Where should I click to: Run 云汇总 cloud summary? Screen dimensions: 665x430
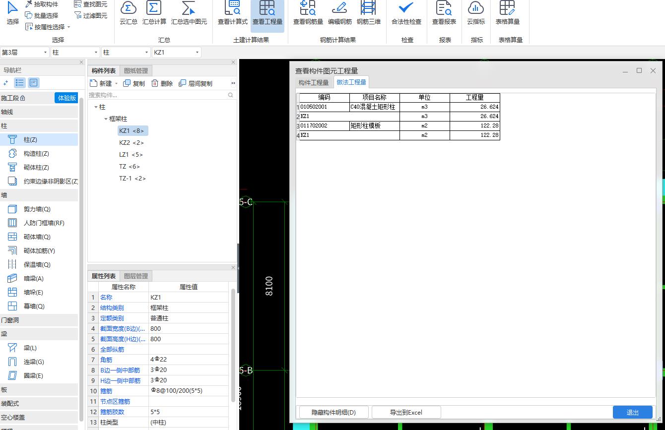(129, 13)
